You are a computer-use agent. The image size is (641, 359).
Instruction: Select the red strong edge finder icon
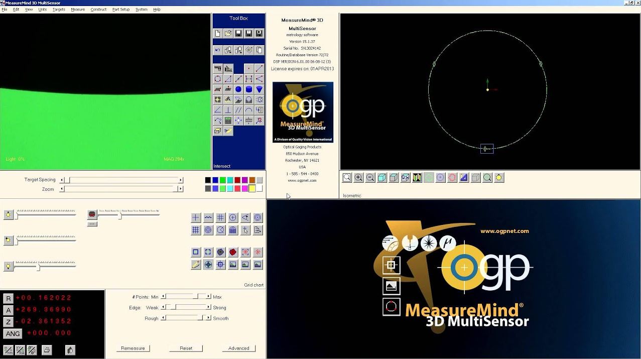point(233,252)
